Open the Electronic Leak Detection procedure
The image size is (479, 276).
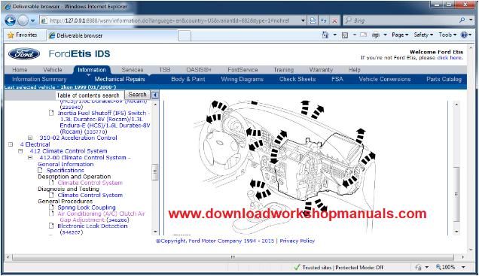[92, 229]
